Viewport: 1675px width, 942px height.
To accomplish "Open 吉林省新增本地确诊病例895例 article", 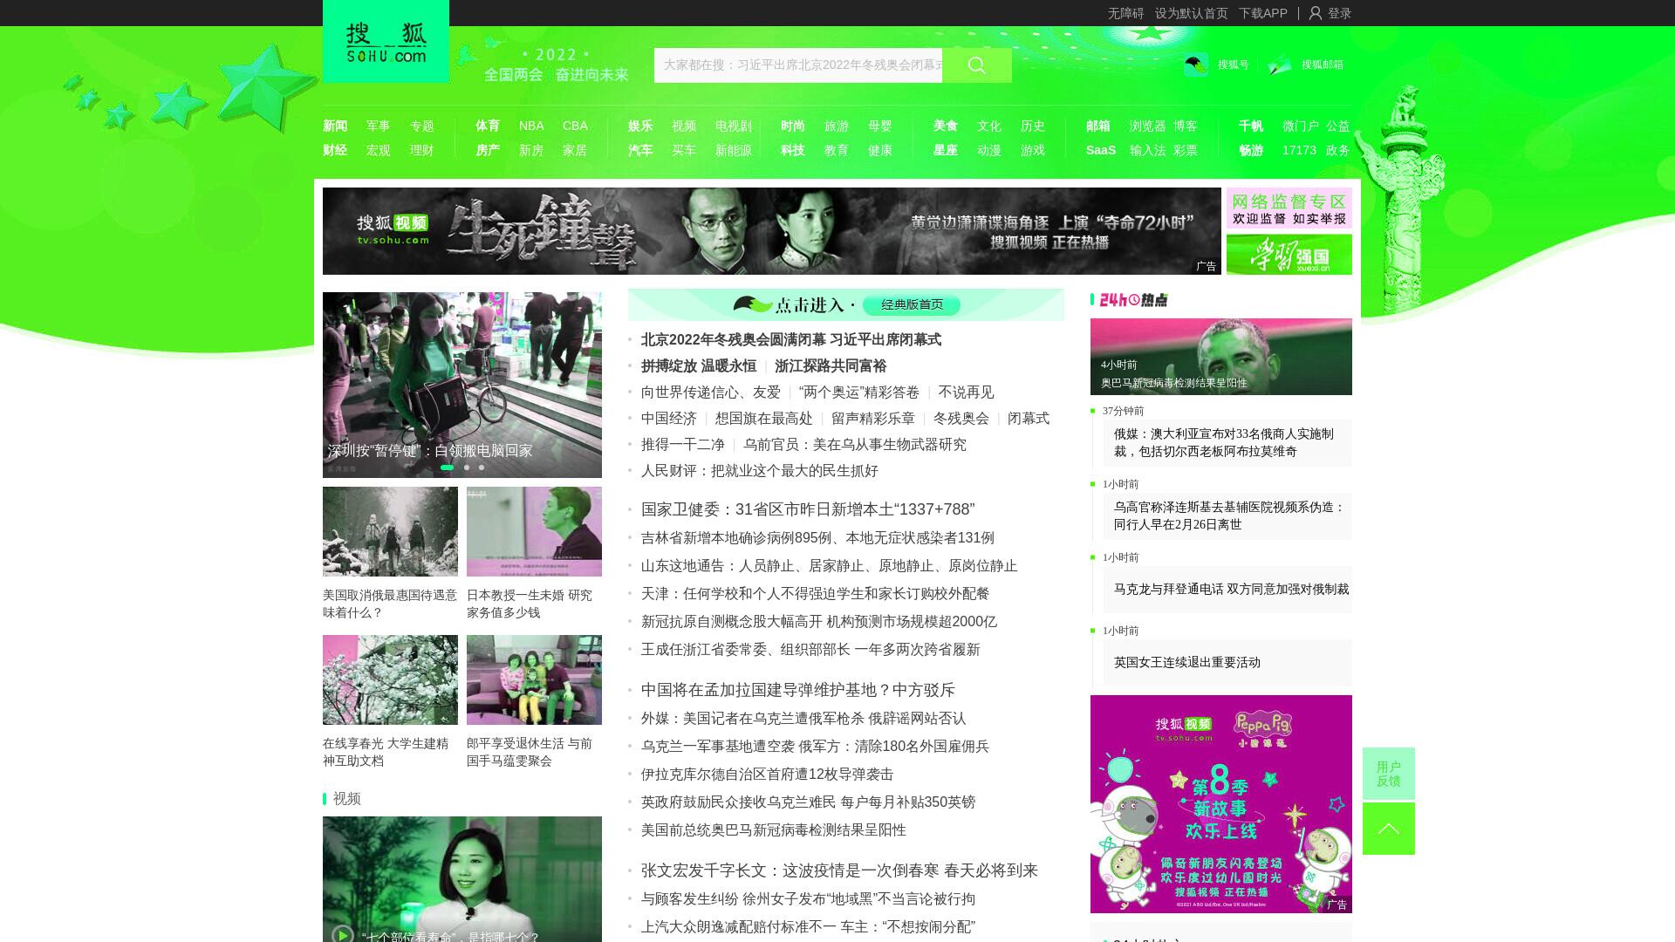I will pyautogui.click(x=817, y=538).
